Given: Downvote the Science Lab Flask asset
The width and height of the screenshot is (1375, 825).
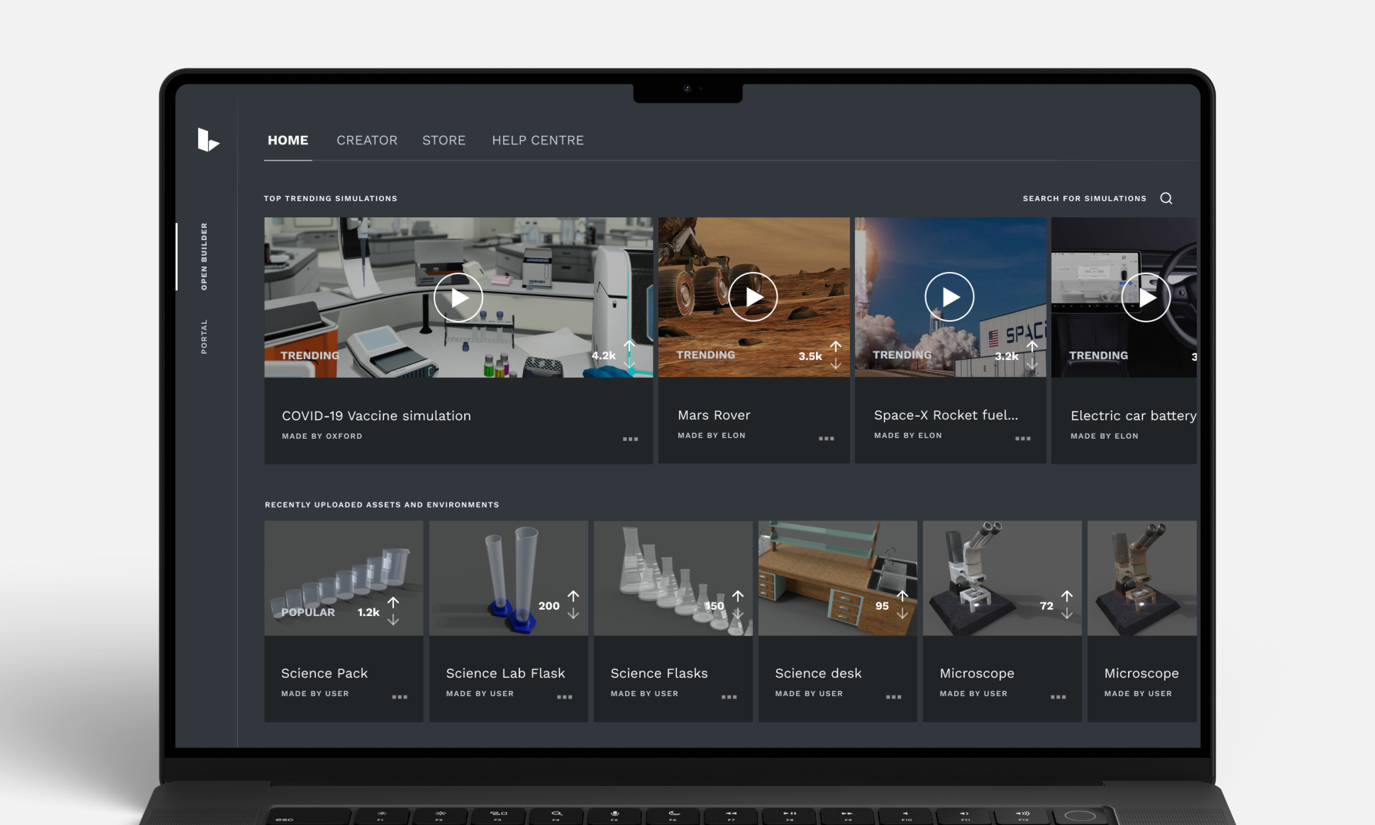Looking at the screenshot, I should [573, 614].
